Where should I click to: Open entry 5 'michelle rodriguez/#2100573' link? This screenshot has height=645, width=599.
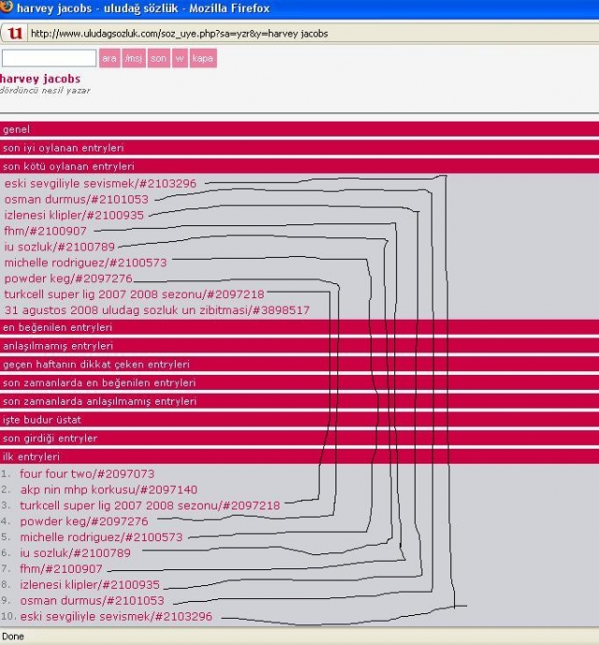point(101,537)
